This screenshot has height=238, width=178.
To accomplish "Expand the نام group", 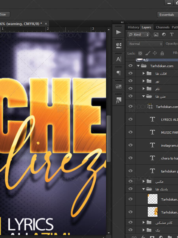I will (144, 88).
